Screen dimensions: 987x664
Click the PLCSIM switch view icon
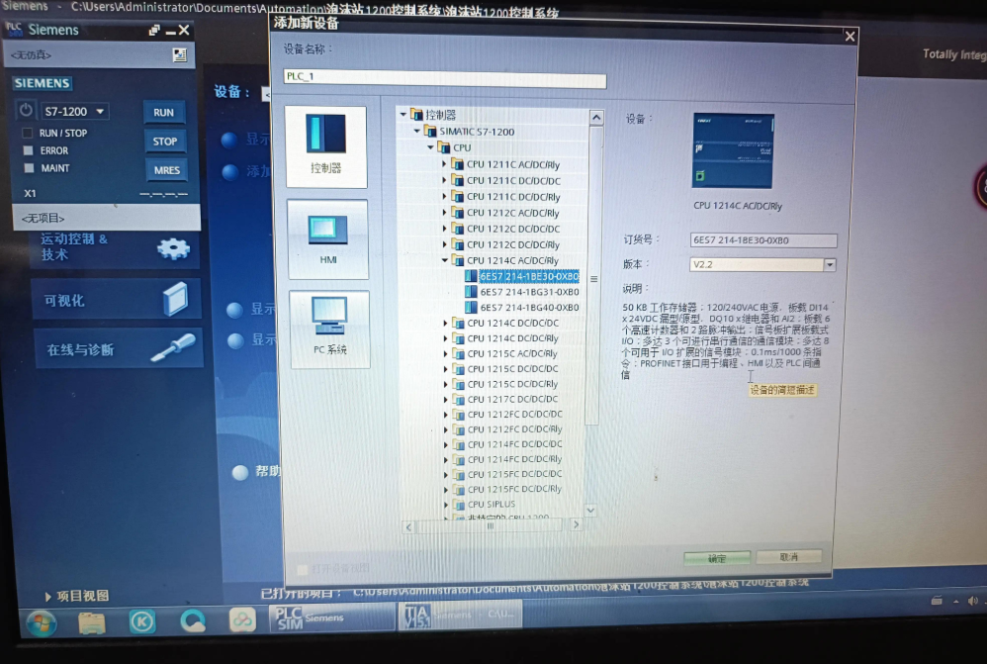[x=153, y=31]
